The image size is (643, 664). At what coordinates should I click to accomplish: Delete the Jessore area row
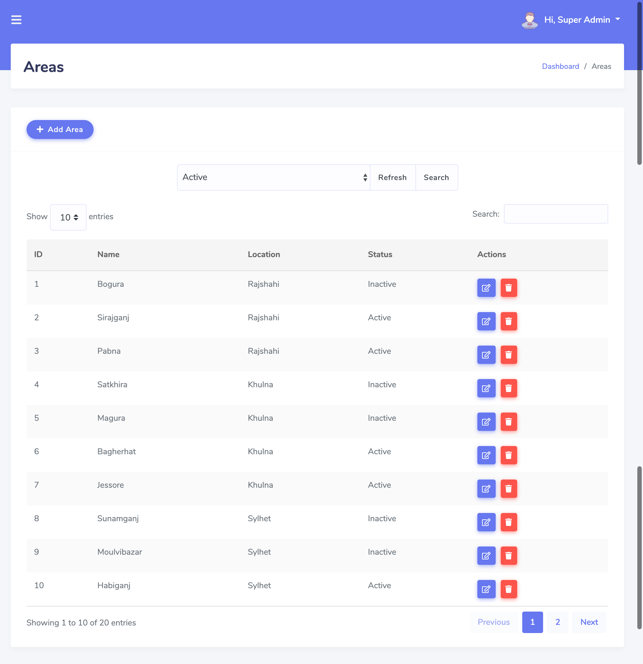pos(508,488)
